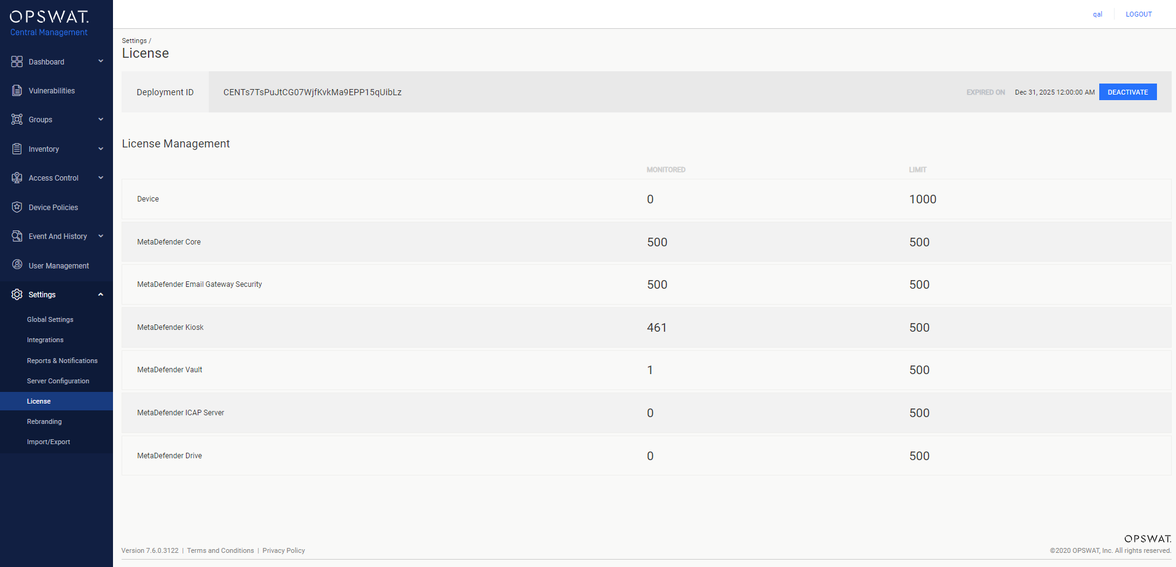Screen dimensions: 1176x567
Task: Click the Access Control icon
Action: (x=17, y=178)
